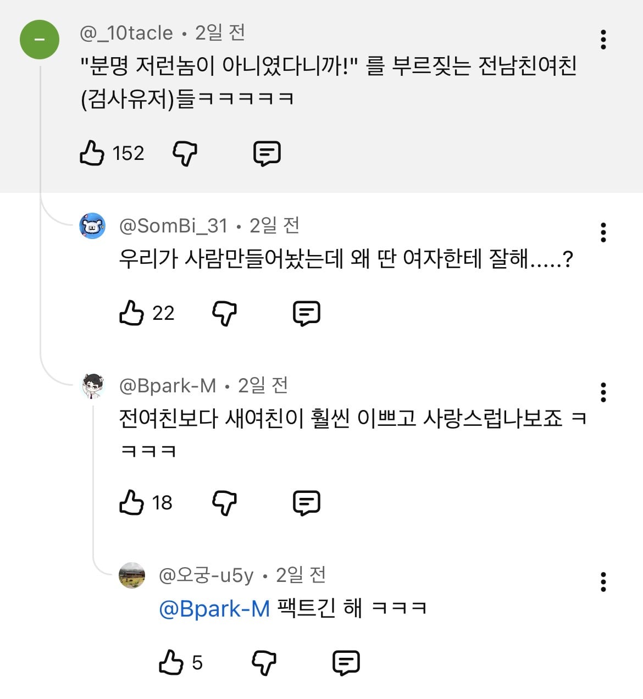
Task: Like the comment by @_10tacle
Action: [x=92, y=153]
